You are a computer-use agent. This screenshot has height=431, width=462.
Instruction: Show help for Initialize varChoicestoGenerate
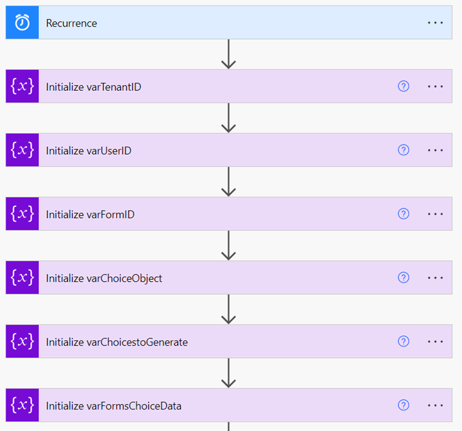tap(404, 341)
